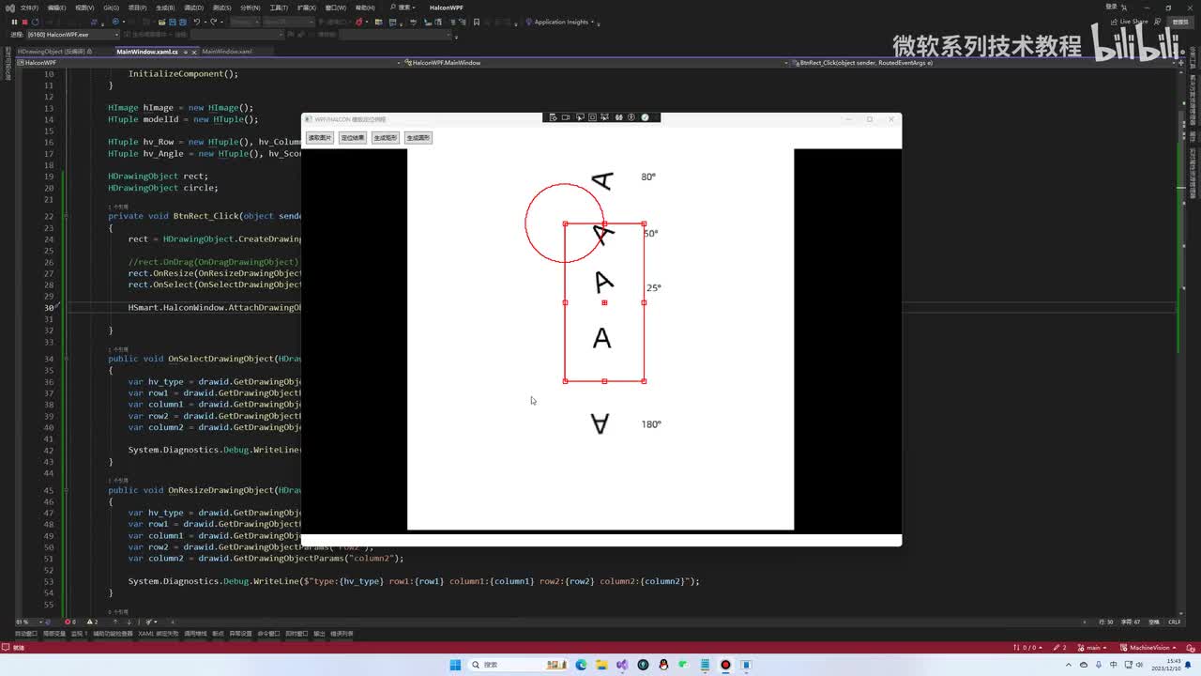
Task: Open Visual Studio from the taskbar
Action: point(622,665)
